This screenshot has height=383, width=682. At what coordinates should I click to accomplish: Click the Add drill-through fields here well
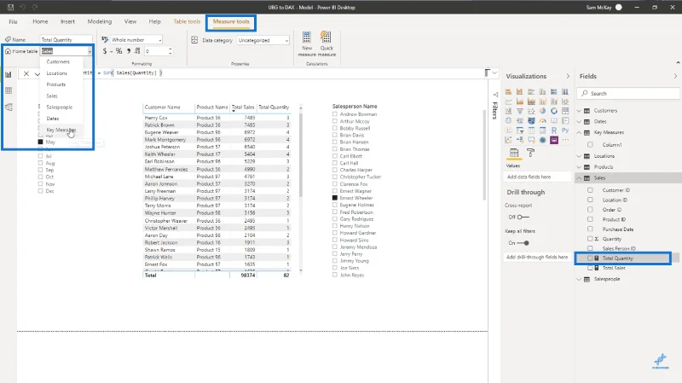point(539,258)
